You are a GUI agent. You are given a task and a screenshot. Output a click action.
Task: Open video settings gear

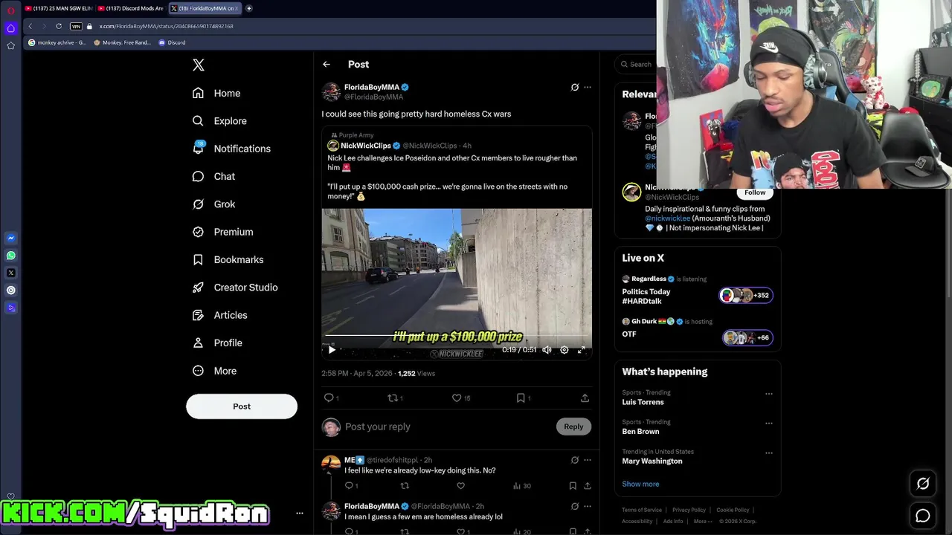click(564, 349)
